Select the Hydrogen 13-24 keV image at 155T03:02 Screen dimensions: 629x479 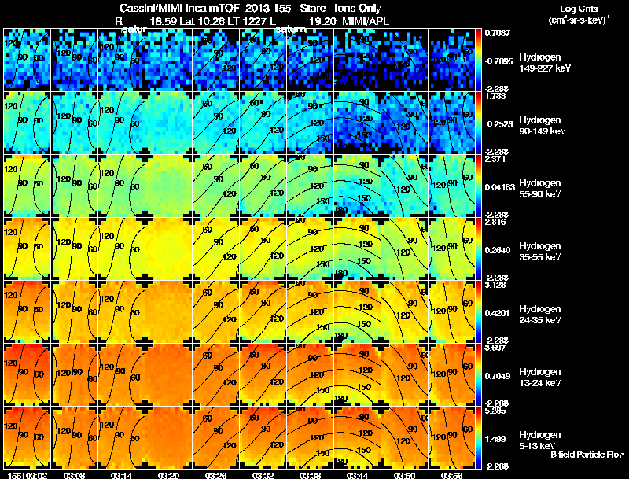pos(28,374)
